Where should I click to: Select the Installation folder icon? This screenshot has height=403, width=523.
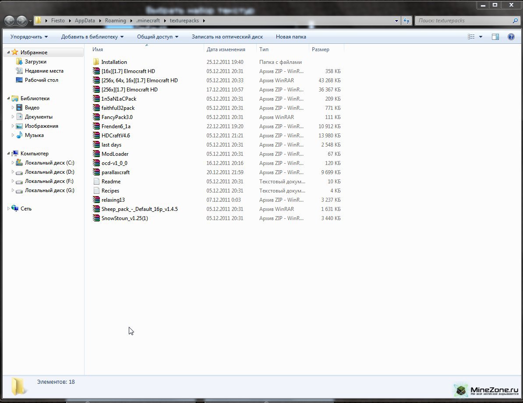click(x=96, y=62)
